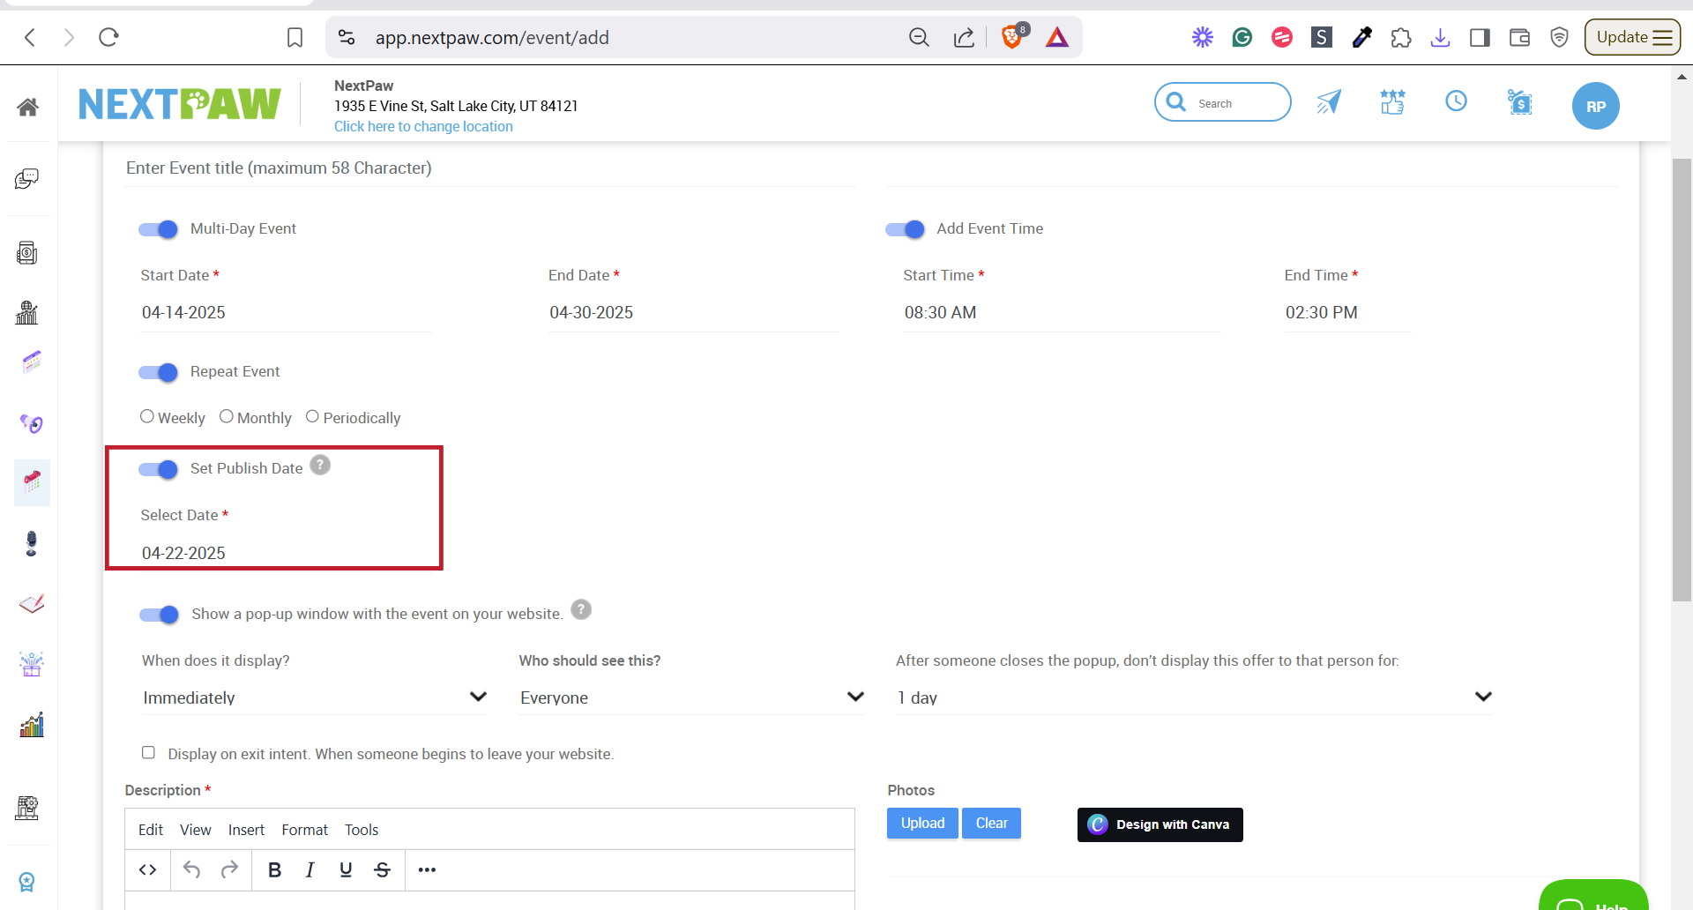This screenshot has height=910, width=1693.
Task: Toggle the Add Event Time switch
Action: [x=905, y=229]
